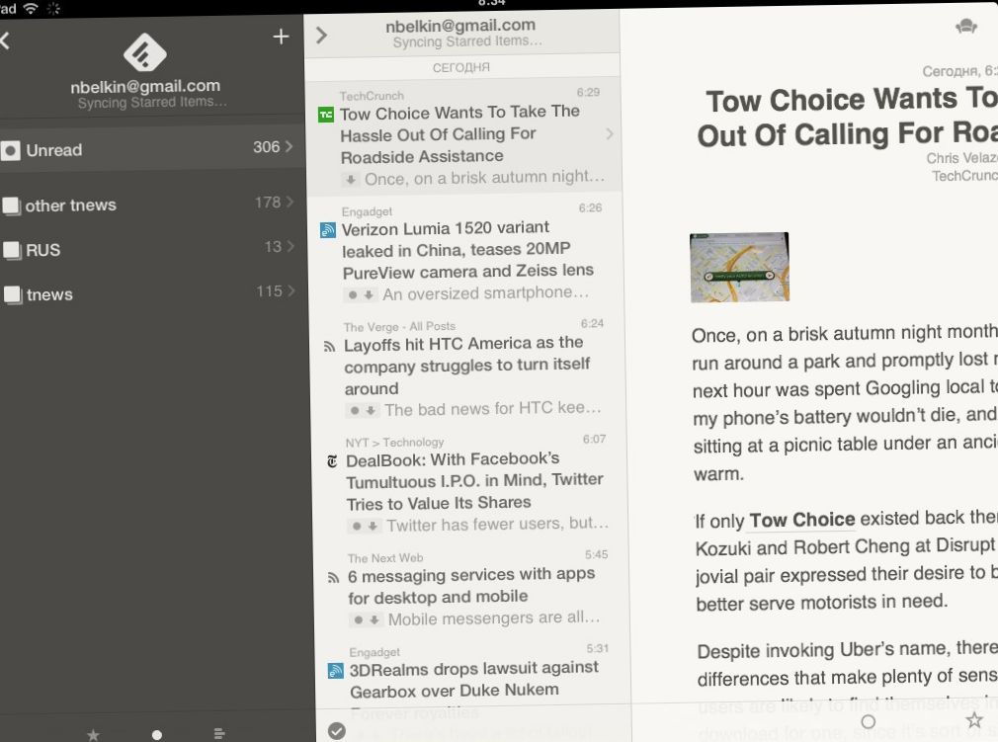Open the Layoffs hit HTC America article
Screen dimensions: 998x742
pyautogui.click(x=467, y=368)
